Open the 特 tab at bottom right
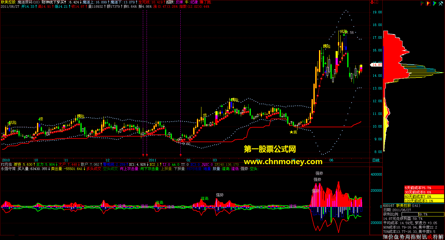Image resolution: width=445 pixels, height=240 pixels. point(435,237)
